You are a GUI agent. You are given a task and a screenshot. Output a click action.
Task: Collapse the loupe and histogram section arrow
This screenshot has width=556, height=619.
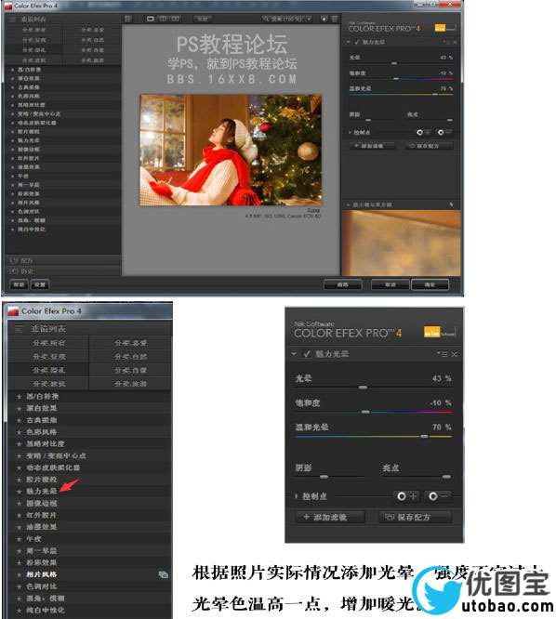tap(348, 204)
